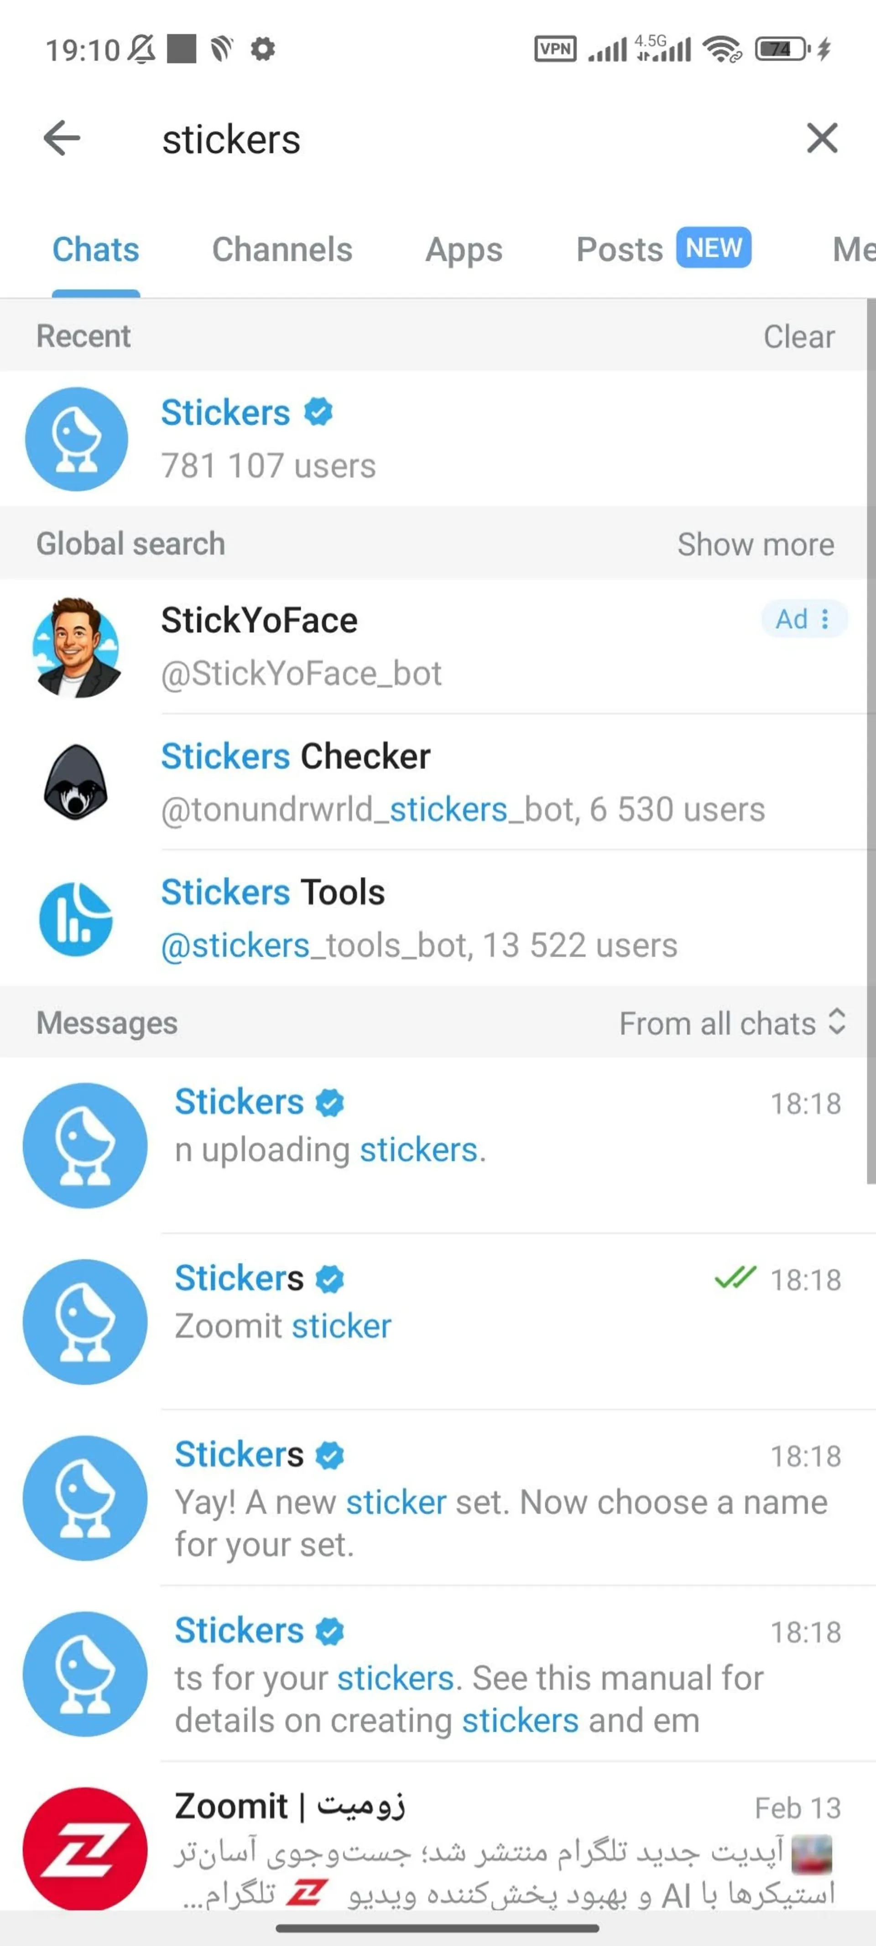Open the Ad options three-dot menu
The height and width of the screenshot is (1946, 876).
click(x=824, y=619)
